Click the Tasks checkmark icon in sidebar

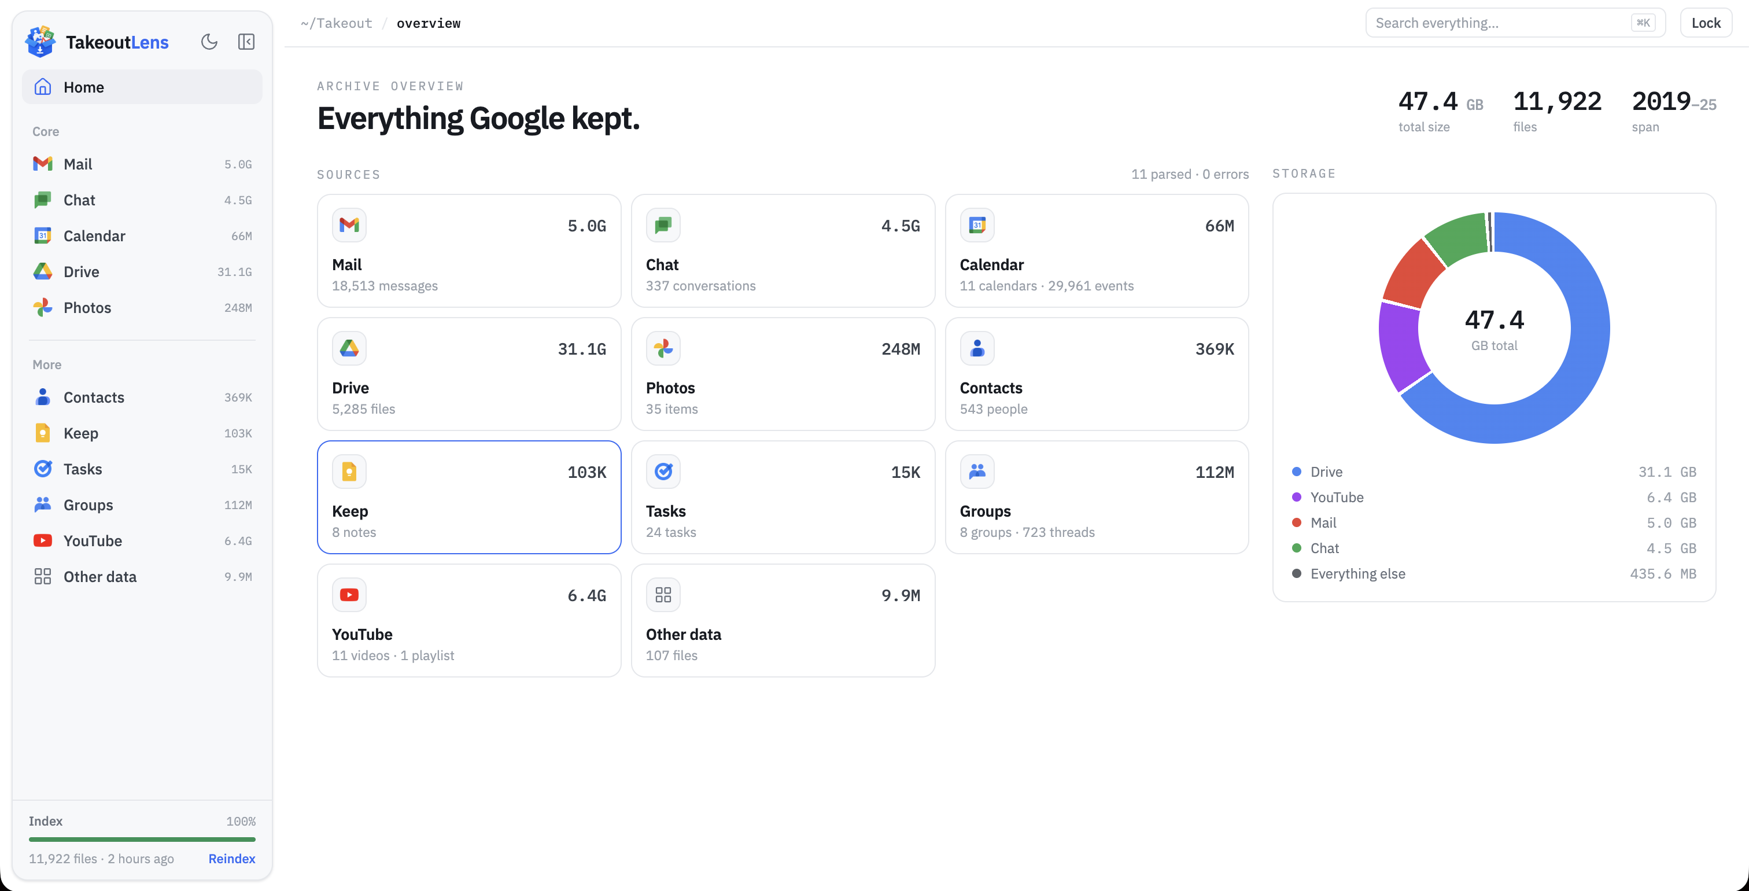[43, 469]
